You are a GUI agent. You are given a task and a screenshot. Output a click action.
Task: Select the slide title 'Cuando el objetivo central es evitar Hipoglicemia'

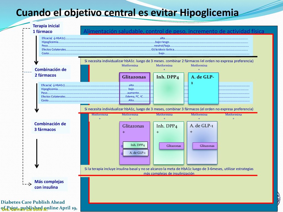point(127,13)
